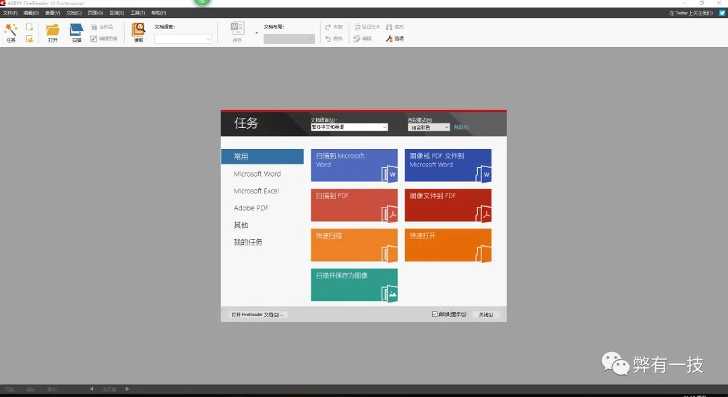
Task: Toggle the 启动时显示 checkbox
Action: (x=435, y=314)
